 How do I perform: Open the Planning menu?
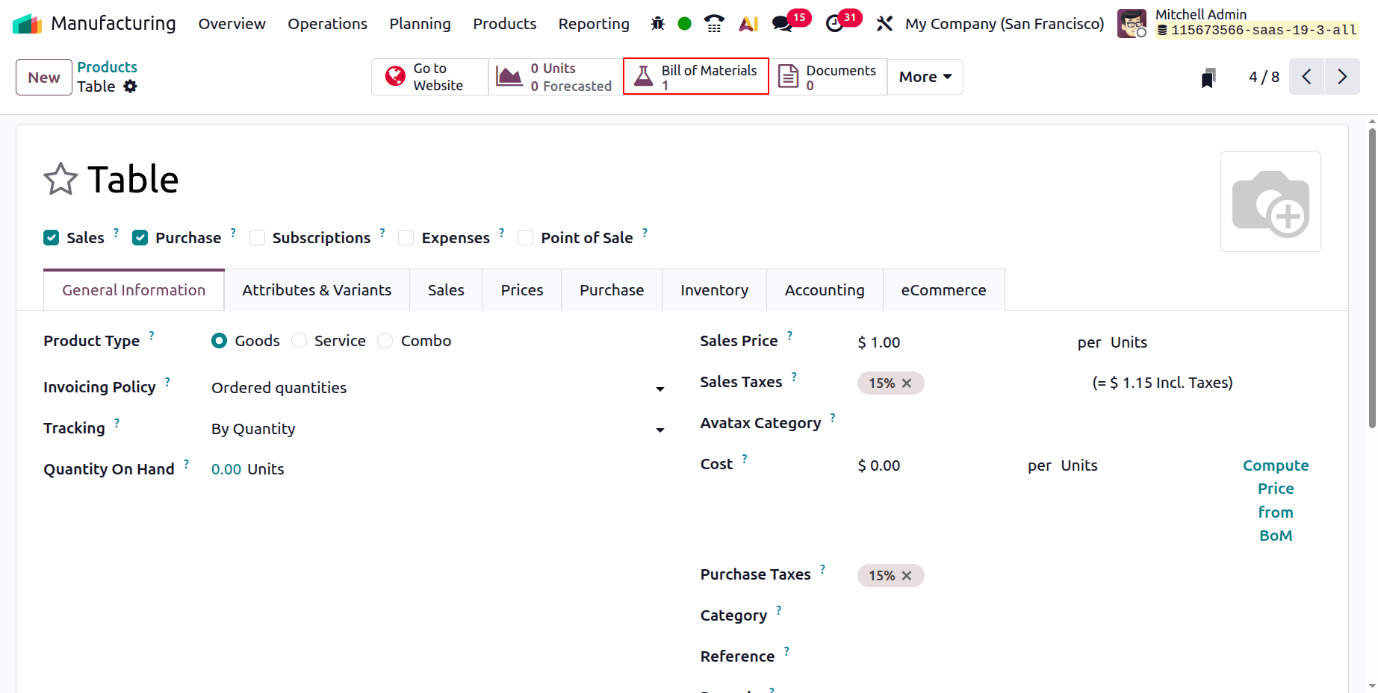420,24
